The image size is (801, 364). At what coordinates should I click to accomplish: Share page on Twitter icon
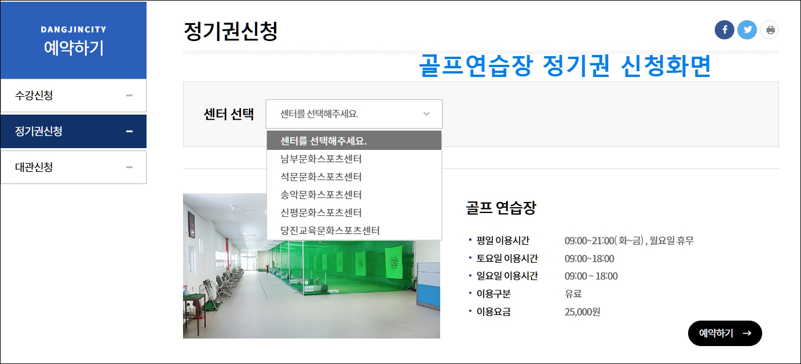[747, 30]
